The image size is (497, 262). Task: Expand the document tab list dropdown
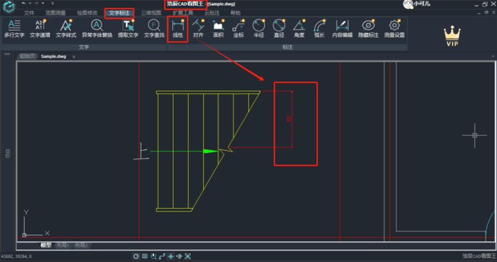pyautogui.click(x=493, y=56)
